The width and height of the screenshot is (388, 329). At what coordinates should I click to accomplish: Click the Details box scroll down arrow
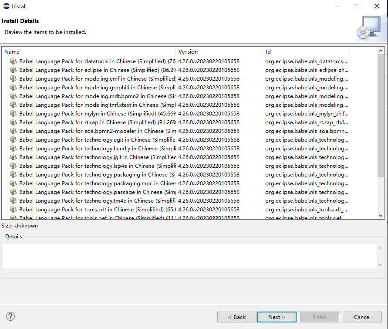(380, 265)
